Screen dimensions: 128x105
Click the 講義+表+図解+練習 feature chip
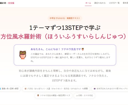pyautogui.click(x=10, y=89)
